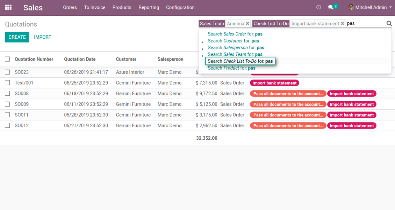The image size is (395, 210).
Task: Click Mitchell Admin avatar picture
Action: [351, 7]
